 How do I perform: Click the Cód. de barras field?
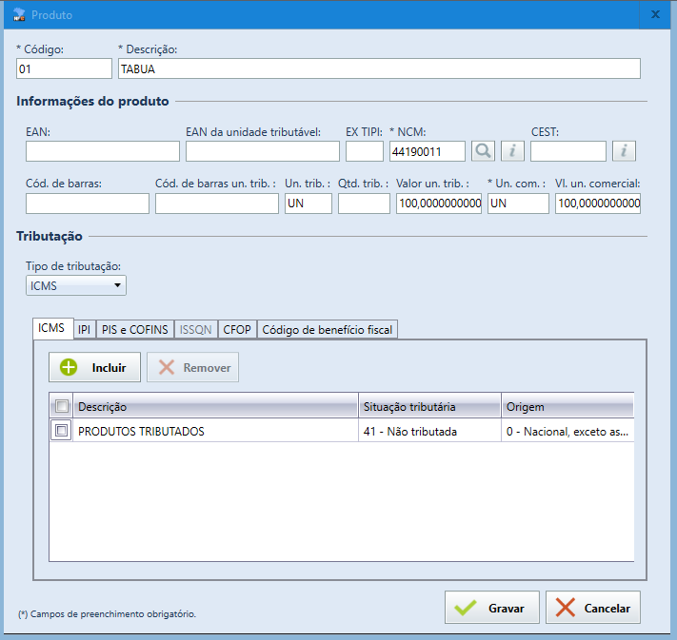[88, 204]
